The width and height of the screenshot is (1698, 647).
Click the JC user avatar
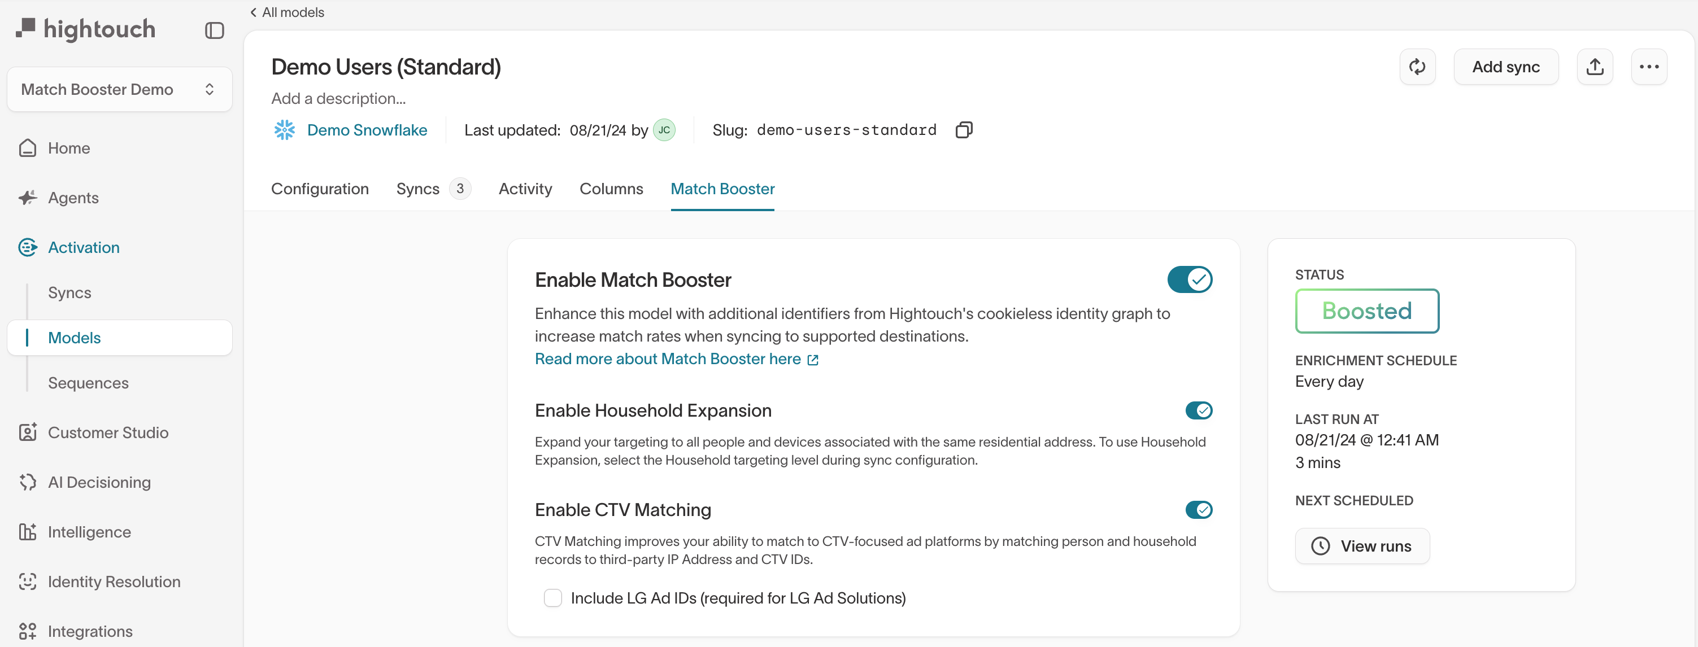click(x=664, y=130)
